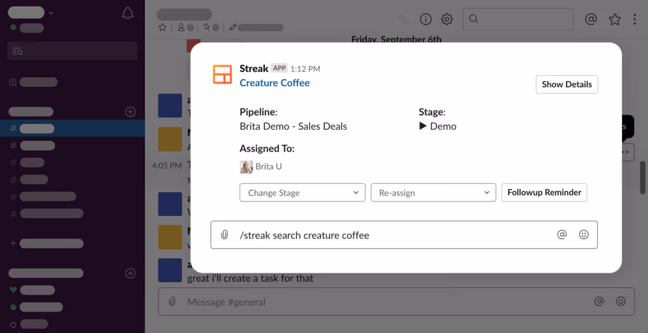Viewport: 648px width, 333px height.
Task: Open the Threads item in the sidebar
Action: coord(33,82)
